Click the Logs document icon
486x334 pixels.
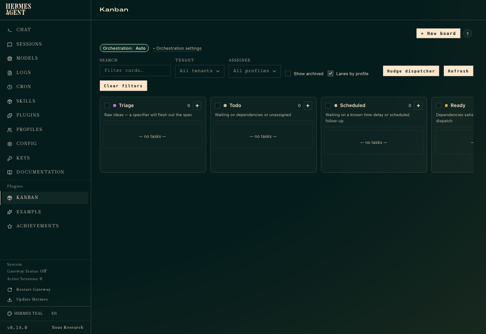[9, 73]
